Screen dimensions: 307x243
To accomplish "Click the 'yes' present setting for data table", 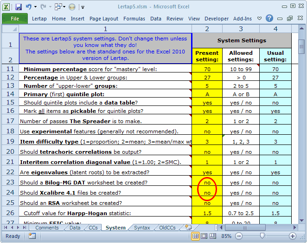I will click(207, 103).
